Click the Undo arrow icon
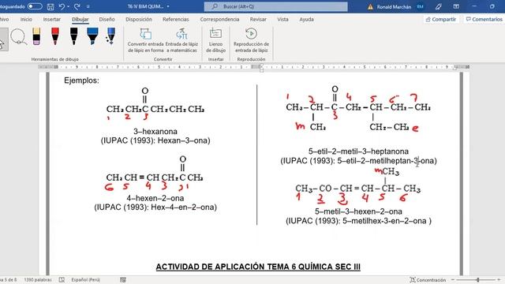Image resolution: width=505 pixels, height=284 pixels. (62, 6)
